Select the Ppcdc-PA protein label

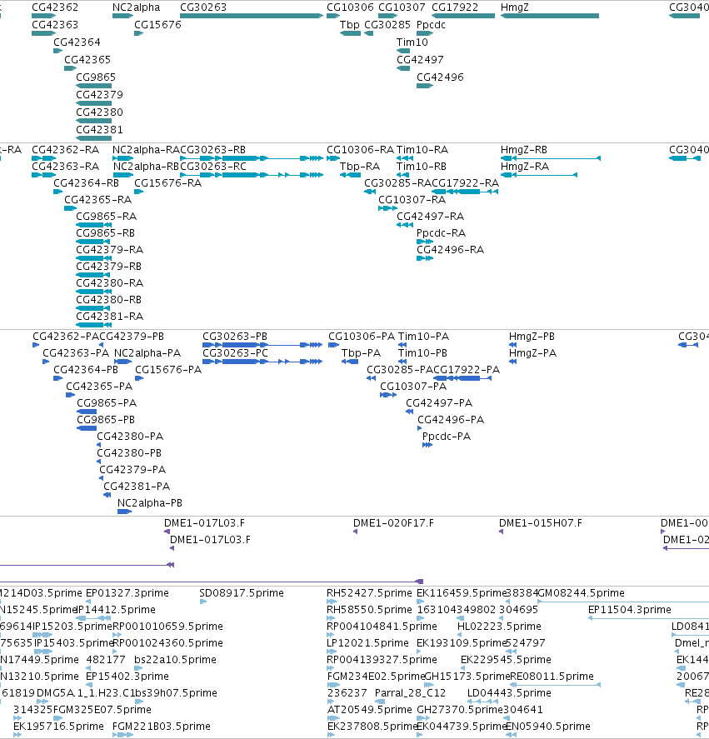[x=447, y=437]
